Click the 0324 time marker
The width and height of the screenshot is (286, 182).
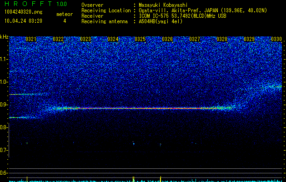pyautogui.click(x=113, y=39)
